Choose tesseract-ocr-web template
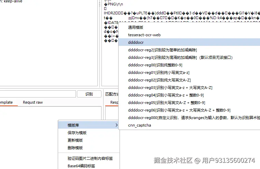The height and width of the screenshot is (169, 260). click(x=189, y=35)
